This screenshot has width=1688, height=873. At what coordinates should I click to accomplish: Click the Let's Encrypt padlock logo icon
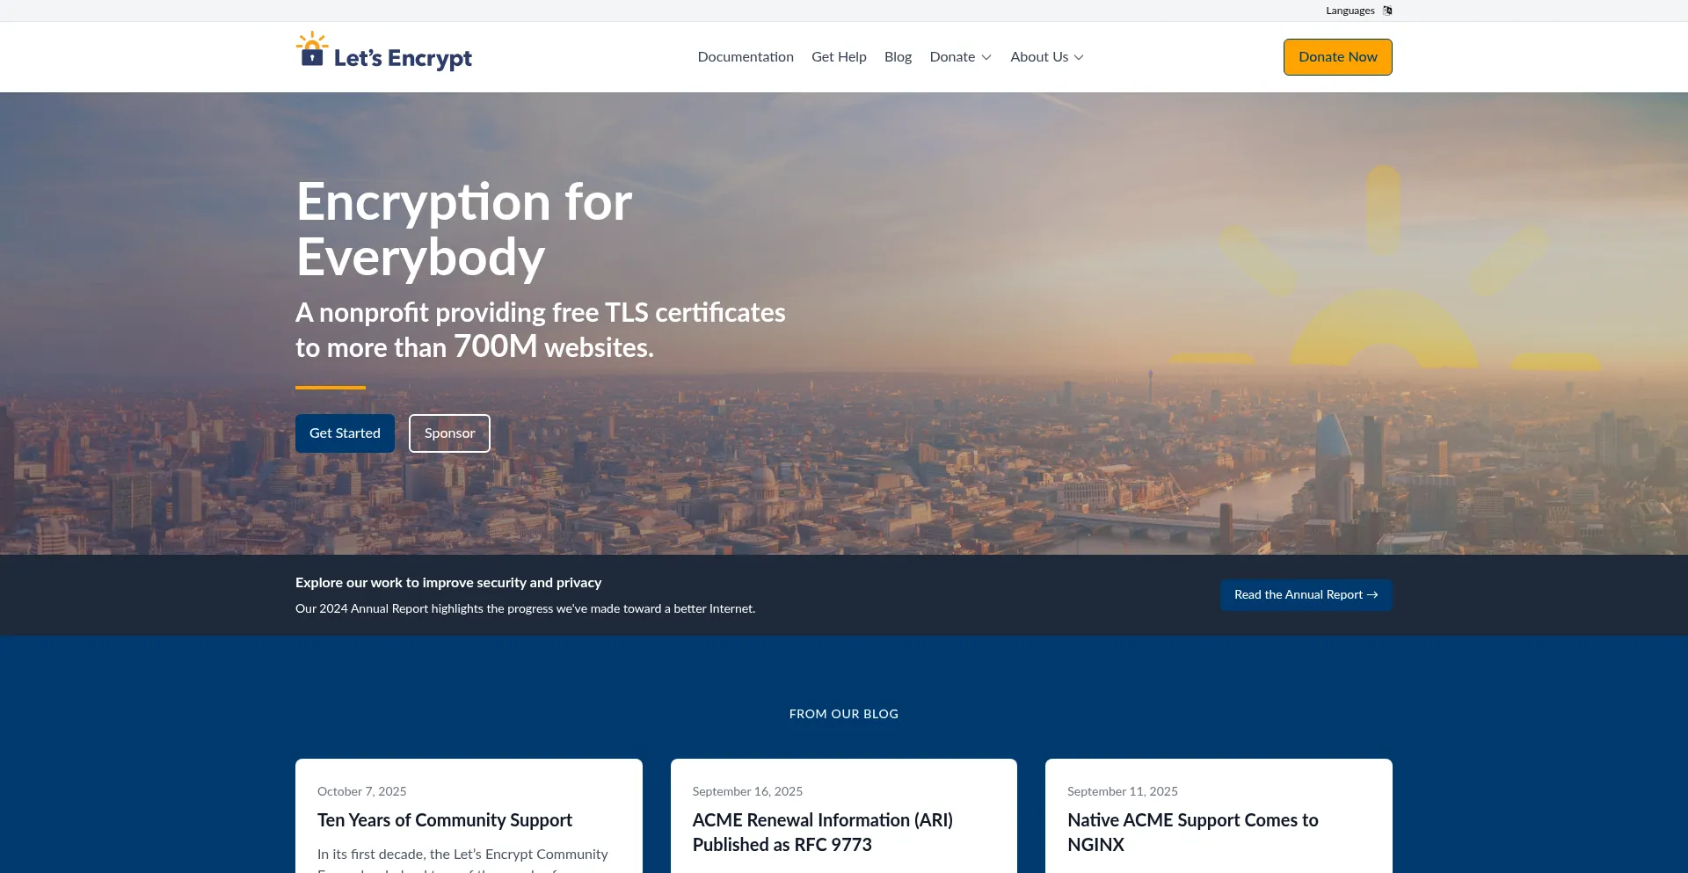click(x=311, y=50)
